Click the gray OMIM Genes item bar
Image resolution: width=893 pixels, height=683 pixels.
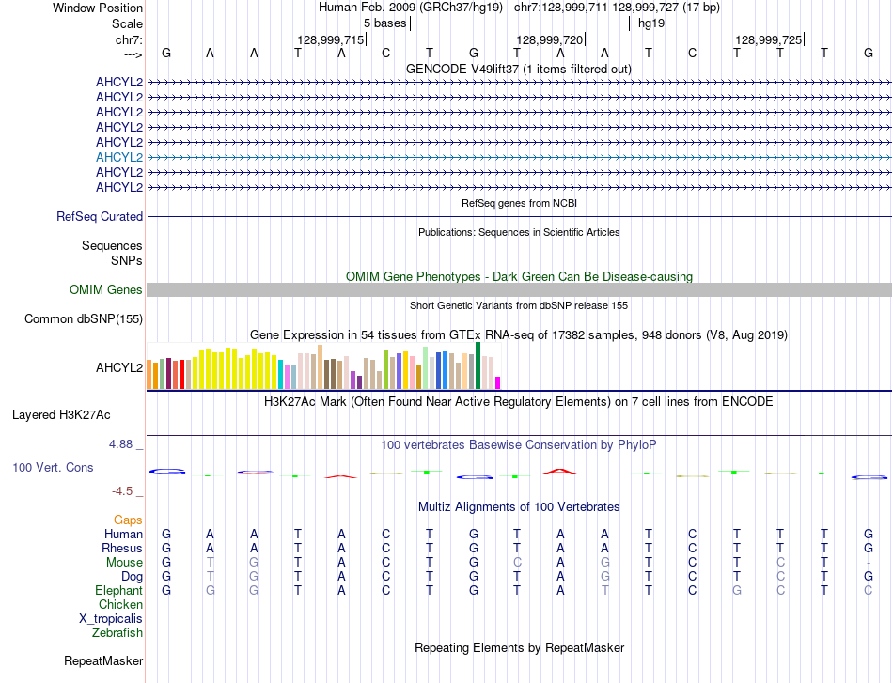pos(518,290)
